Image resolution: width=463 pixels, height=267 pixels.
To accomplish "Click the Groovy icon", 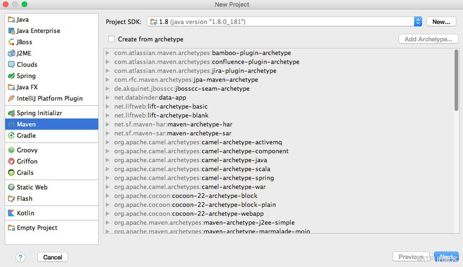I will coord(11,150).
